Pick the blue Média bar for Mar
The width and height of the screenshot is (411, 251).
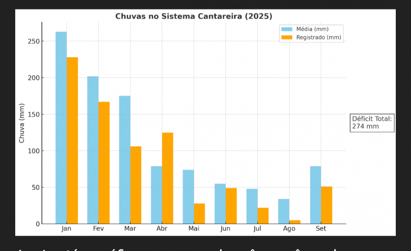pyautogui.click(x=125, y=160)
